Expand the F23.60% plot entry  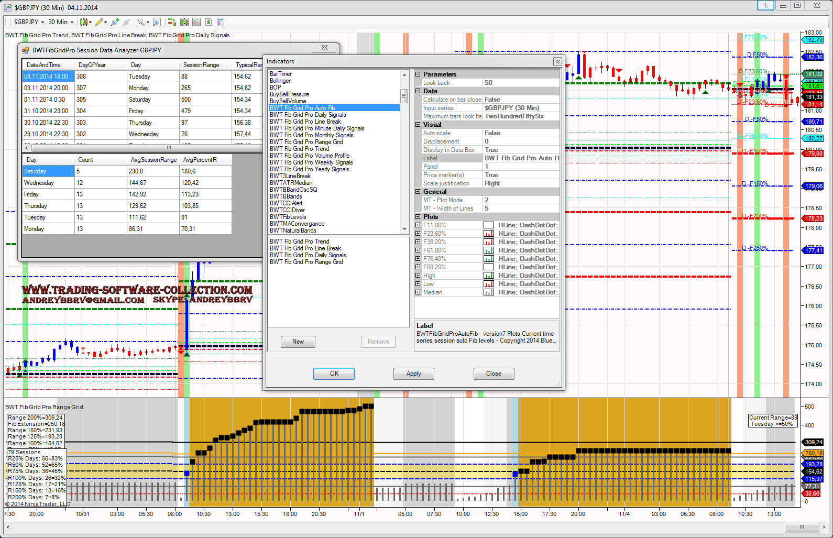(x=418, y=234)
